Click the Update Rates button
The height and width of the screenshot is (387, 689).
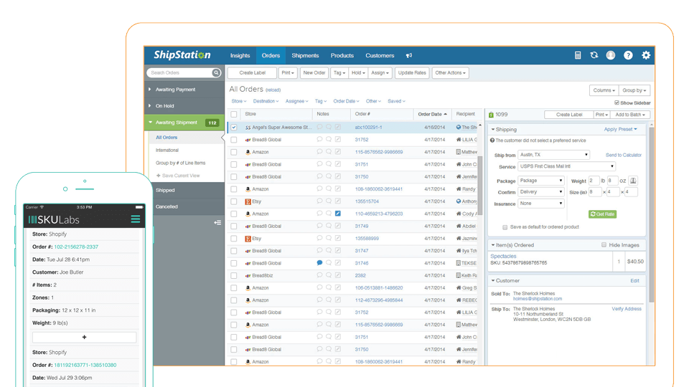click(412, 73)
